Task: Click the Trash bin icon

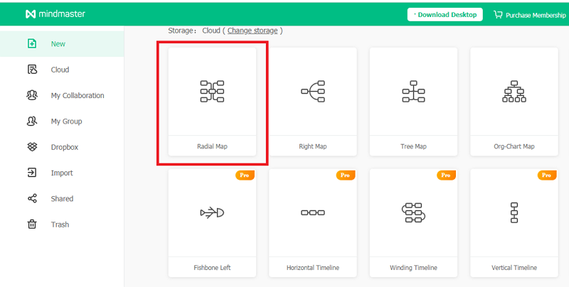Action: [x=31, y=224]
